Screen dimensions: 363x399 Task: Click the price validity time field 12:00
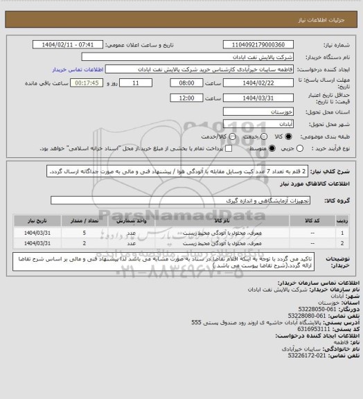pyautogui.click(x=186, y=98)
